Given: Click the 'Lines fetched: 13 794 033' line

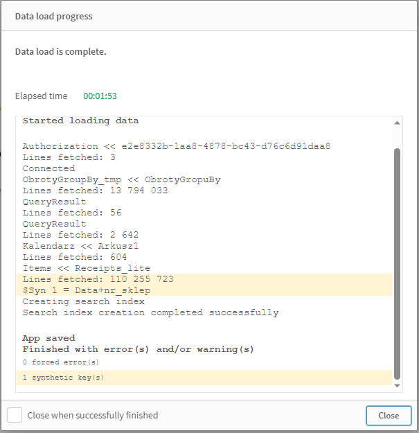Looking at the screenshot, I should [x=95, y=191].
